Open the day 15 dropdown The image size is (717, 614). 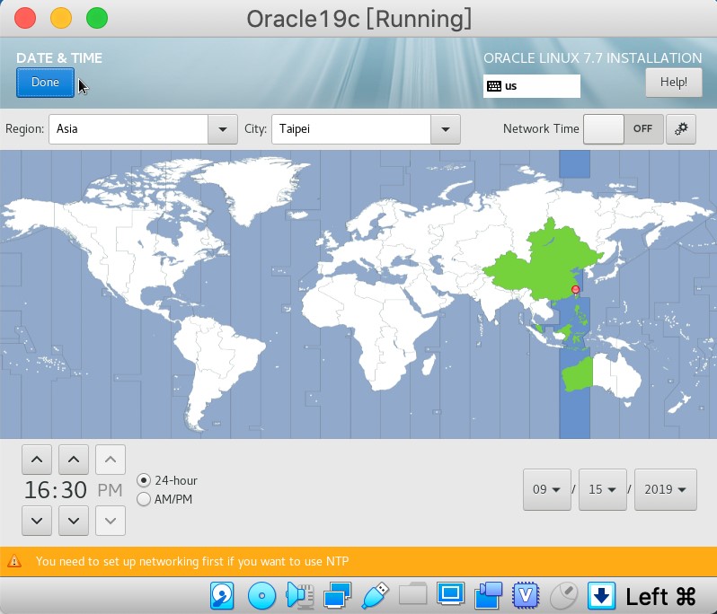coord(603,489)
